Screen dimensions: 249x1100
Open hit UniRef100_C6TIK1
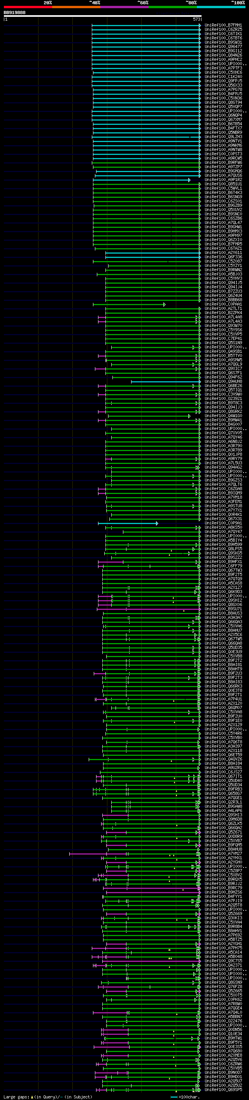point(223,34)
